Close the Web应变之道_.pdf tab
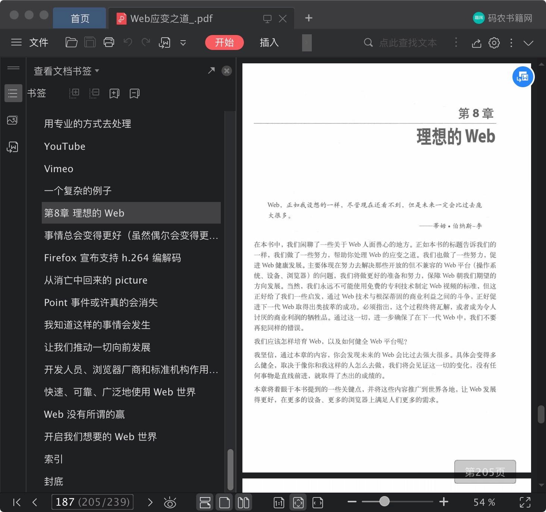 (283, 19)
